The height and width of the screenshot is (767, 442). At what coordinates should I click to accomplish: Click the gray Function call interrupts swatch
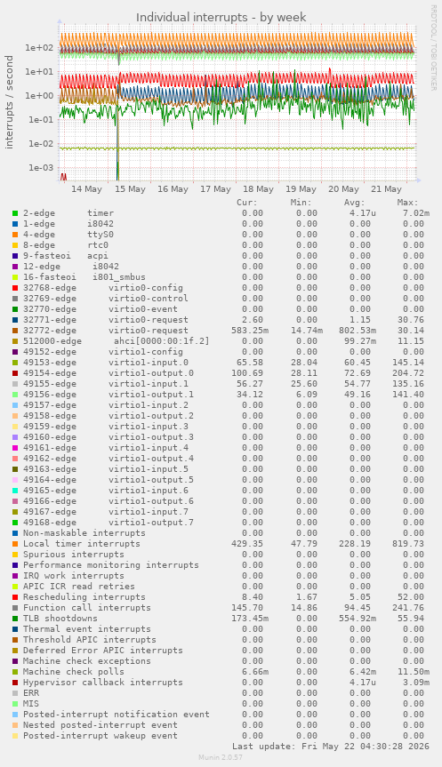15,608
